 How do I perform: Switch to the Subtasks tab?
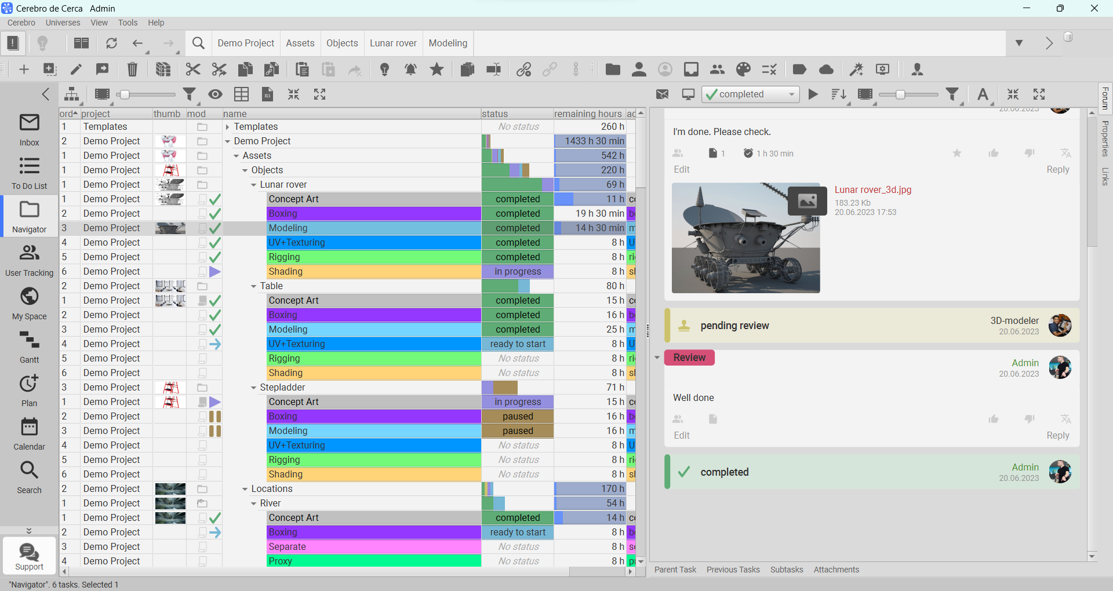[x=787, y=570]
